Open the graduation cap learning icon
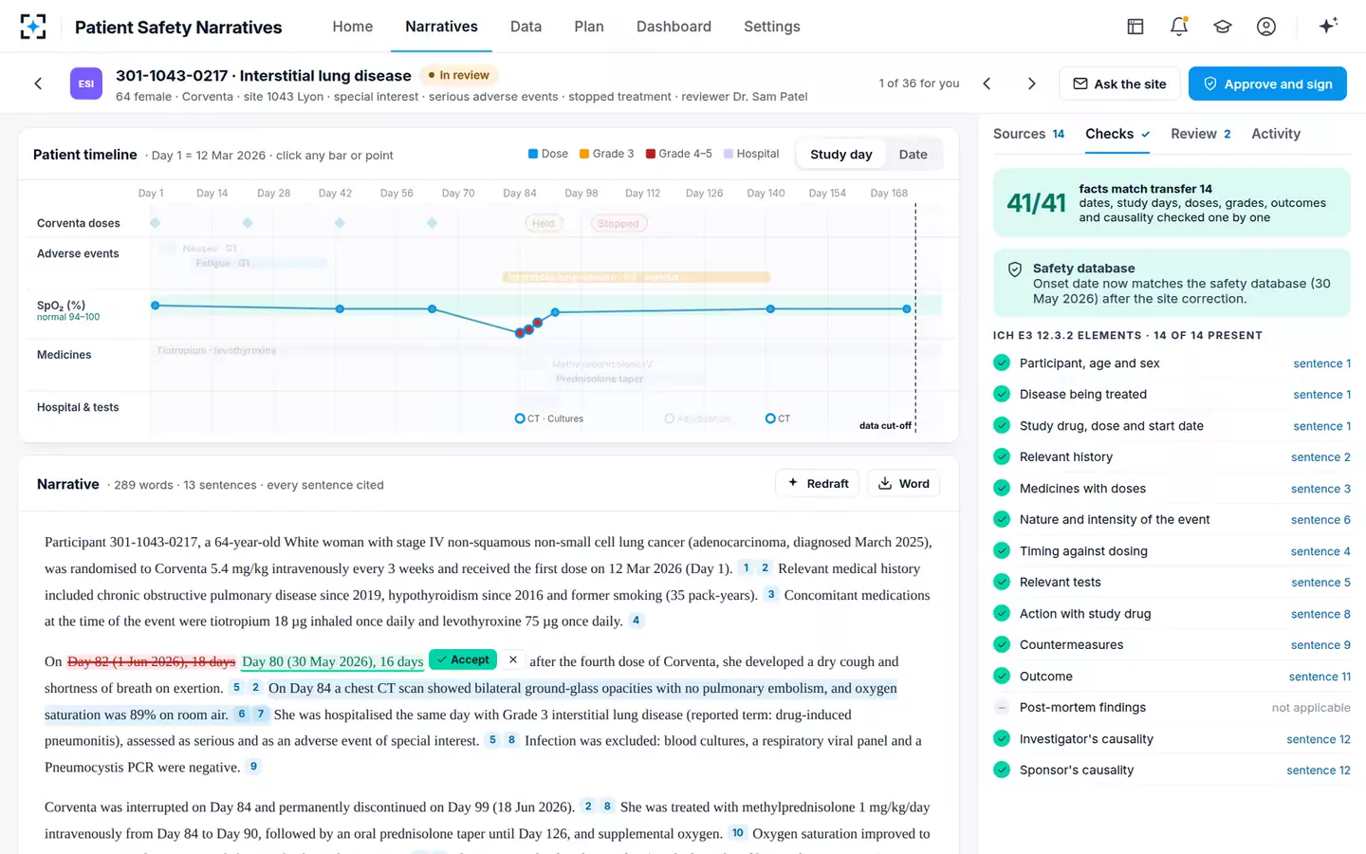1366x854 pixels. click(1223, 27)
